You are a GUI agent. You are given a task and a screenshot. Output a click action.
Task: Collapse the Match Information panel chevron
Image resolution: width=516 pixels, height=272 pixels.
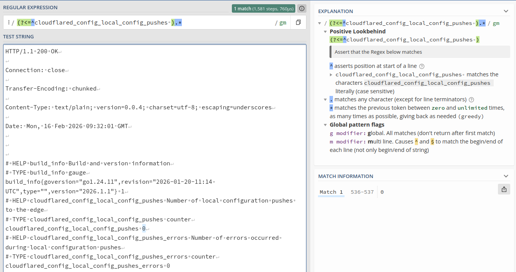point(506,176)
